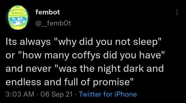Click the line "and never was the night dark"
The width and height of the screenshot is (186, 103).
click(x=84, y=69)
